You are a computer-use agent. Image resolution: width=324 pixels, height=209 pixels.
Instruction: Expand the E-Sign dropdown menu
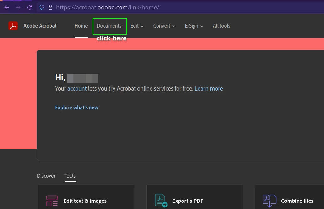point(194,26)
